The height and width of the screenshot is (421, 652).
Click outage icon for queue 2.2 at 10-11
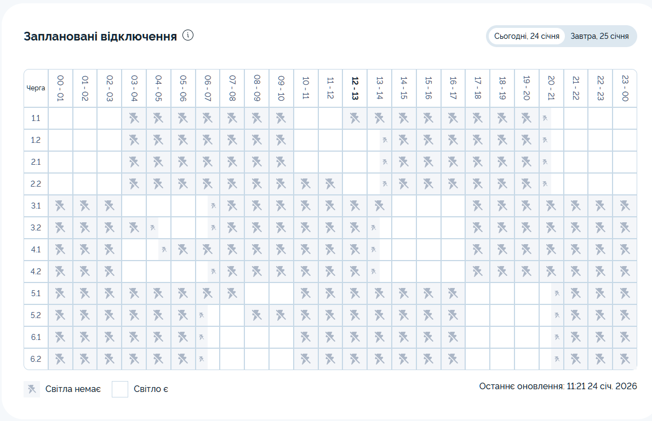pos(306,183)
